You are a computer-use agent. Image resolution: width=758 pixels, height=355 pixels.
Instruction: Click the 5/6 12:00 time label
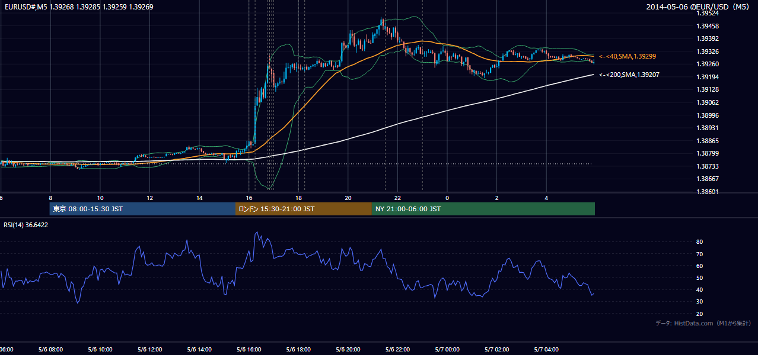(x=150, y=350)
